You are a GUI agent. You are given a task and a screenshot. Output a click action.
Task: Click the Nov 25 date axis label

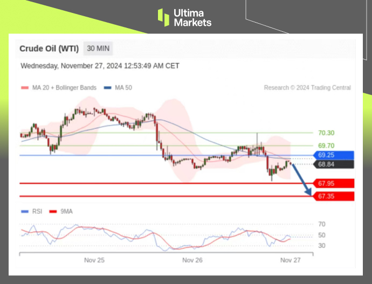point(94,260)
